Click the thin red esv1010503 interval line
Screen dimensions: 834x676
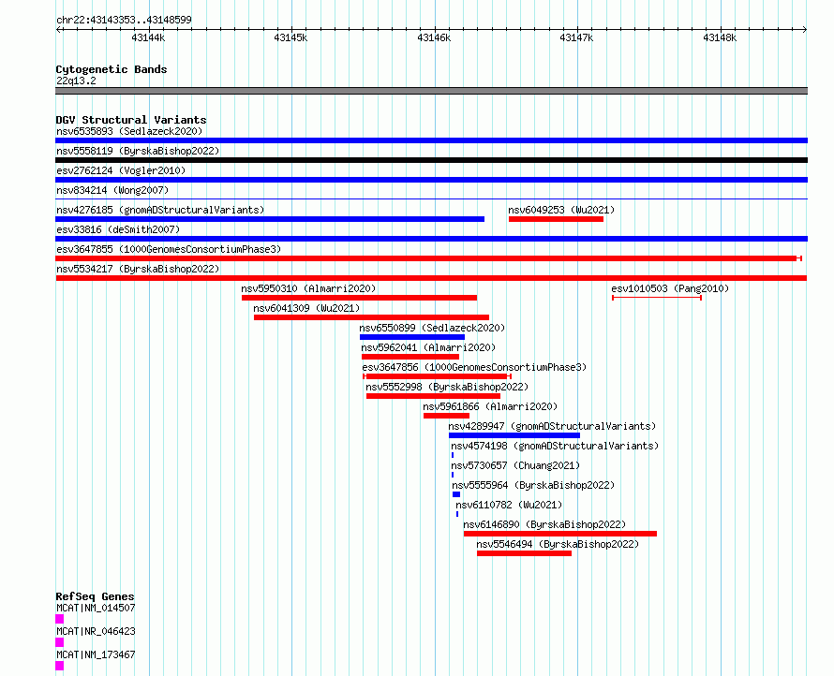(657, 298)
